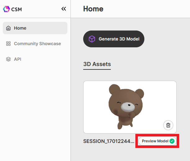Click the Community Showcase grid icon
Viewport: 190px width, 161px height.
pyautogui.click(x=8, y=44)
